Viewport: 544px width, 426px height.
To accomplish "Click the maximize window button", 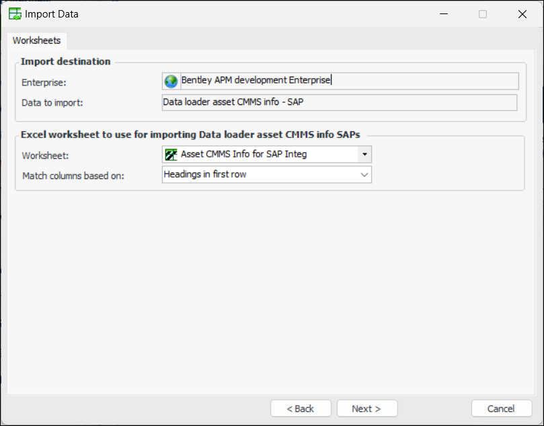I will point(483,13).
